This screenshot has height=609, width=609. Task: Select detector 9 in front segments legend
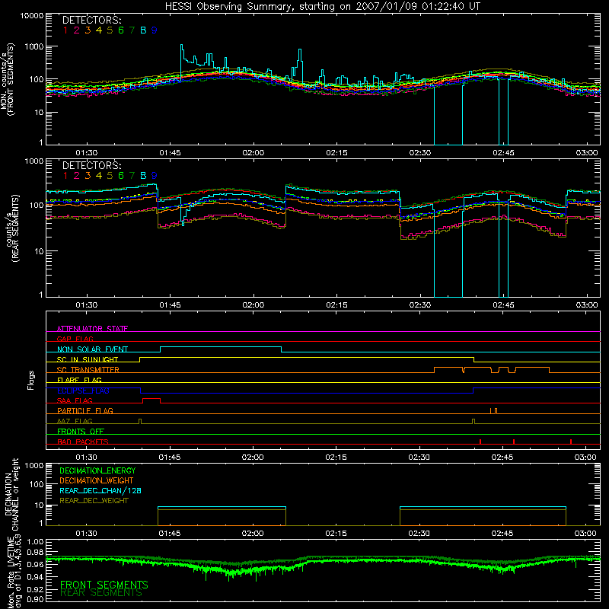(155, 30)
